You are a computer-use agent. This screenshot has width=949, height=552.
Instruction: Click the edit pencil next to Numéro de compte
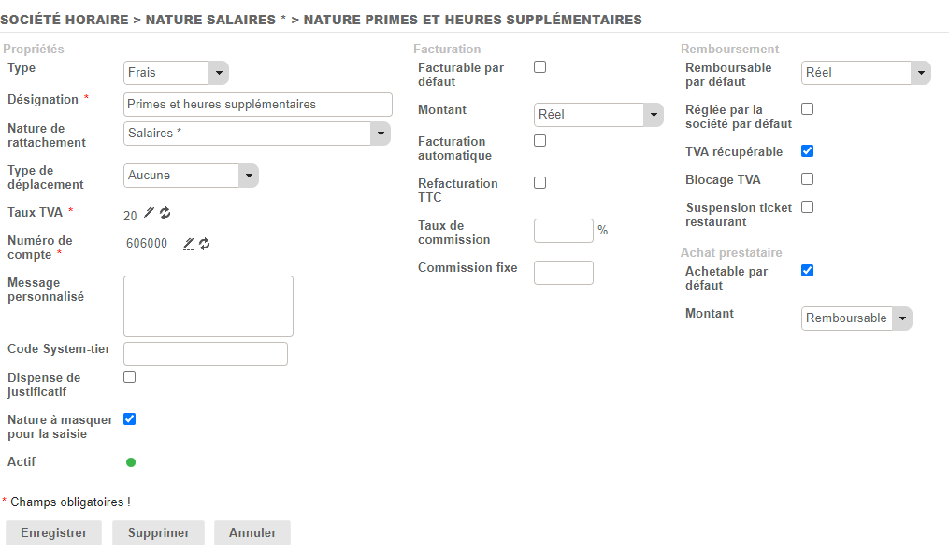[188, 244]
